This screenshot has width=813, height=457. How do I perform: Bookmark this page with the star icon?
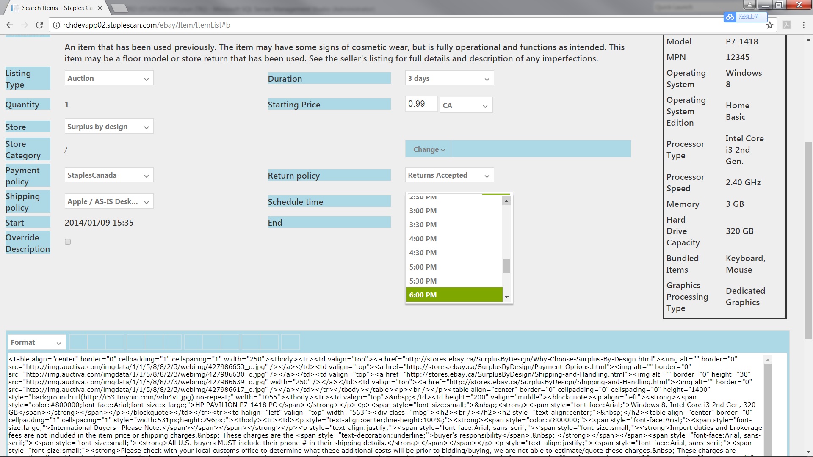point(770,25)
